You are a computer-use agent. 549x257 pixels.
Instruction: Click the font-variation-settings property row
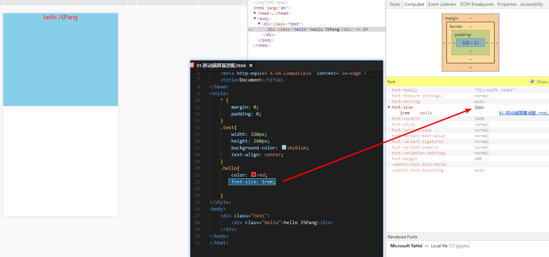pos(467,153)
